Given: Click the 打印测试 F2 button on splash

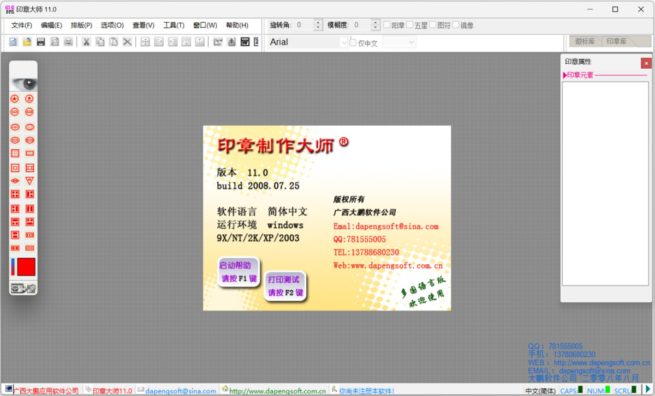Looking at the screenshot, I should 284,286.
